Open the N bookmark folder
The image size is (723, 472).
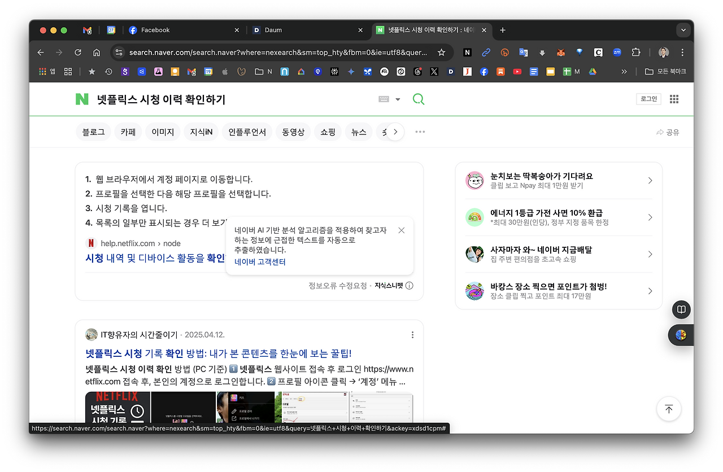click(264, 72)
